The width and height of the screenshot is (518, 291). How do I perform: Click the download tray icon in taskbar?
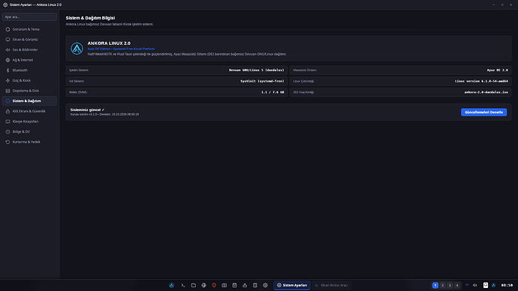pyautogui.click(x=245, y=286)
